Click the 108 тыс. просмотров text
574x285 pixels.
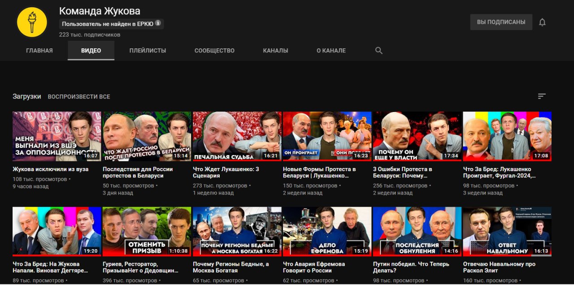(40, 179)
